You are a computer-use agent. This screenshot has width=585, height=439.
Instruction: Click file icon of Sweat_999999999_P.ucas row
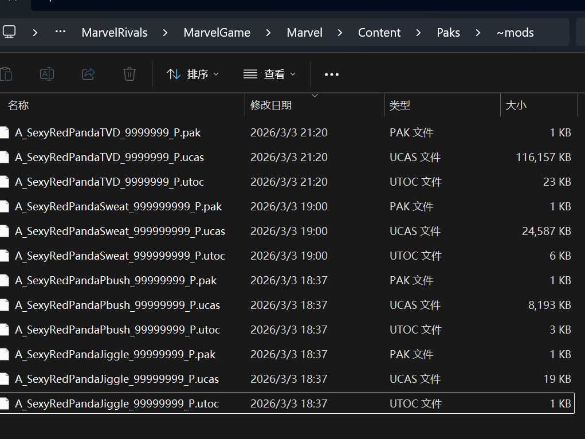pyautogui.click(x=4, y=231)
